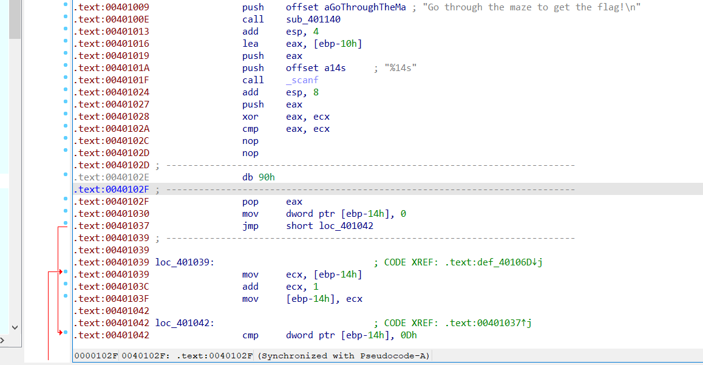Follow the sub_401140 call target

tap(313, 19)
